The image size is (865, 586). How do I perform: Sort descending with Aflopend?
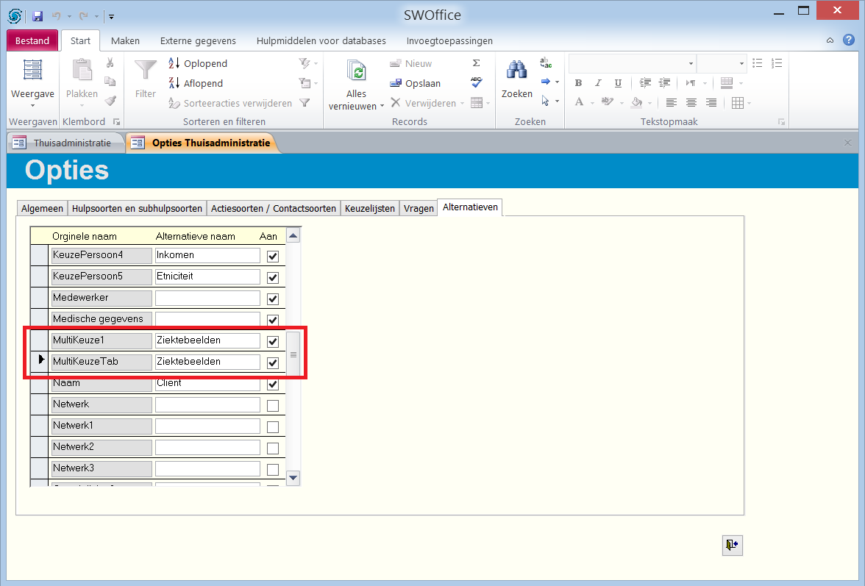196,83
